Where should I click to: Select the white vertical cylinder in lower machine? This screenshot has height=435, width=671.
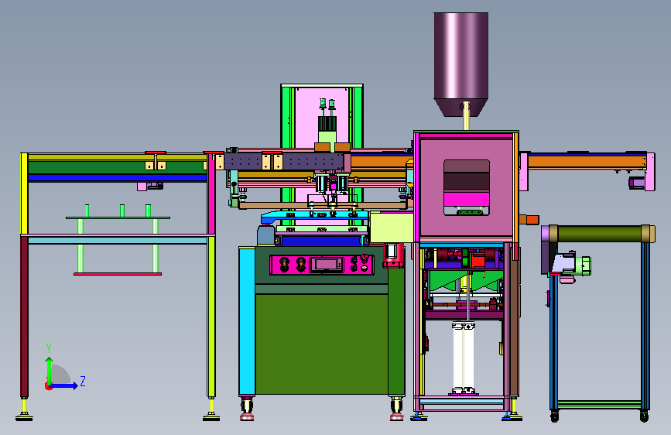(464, 358)
